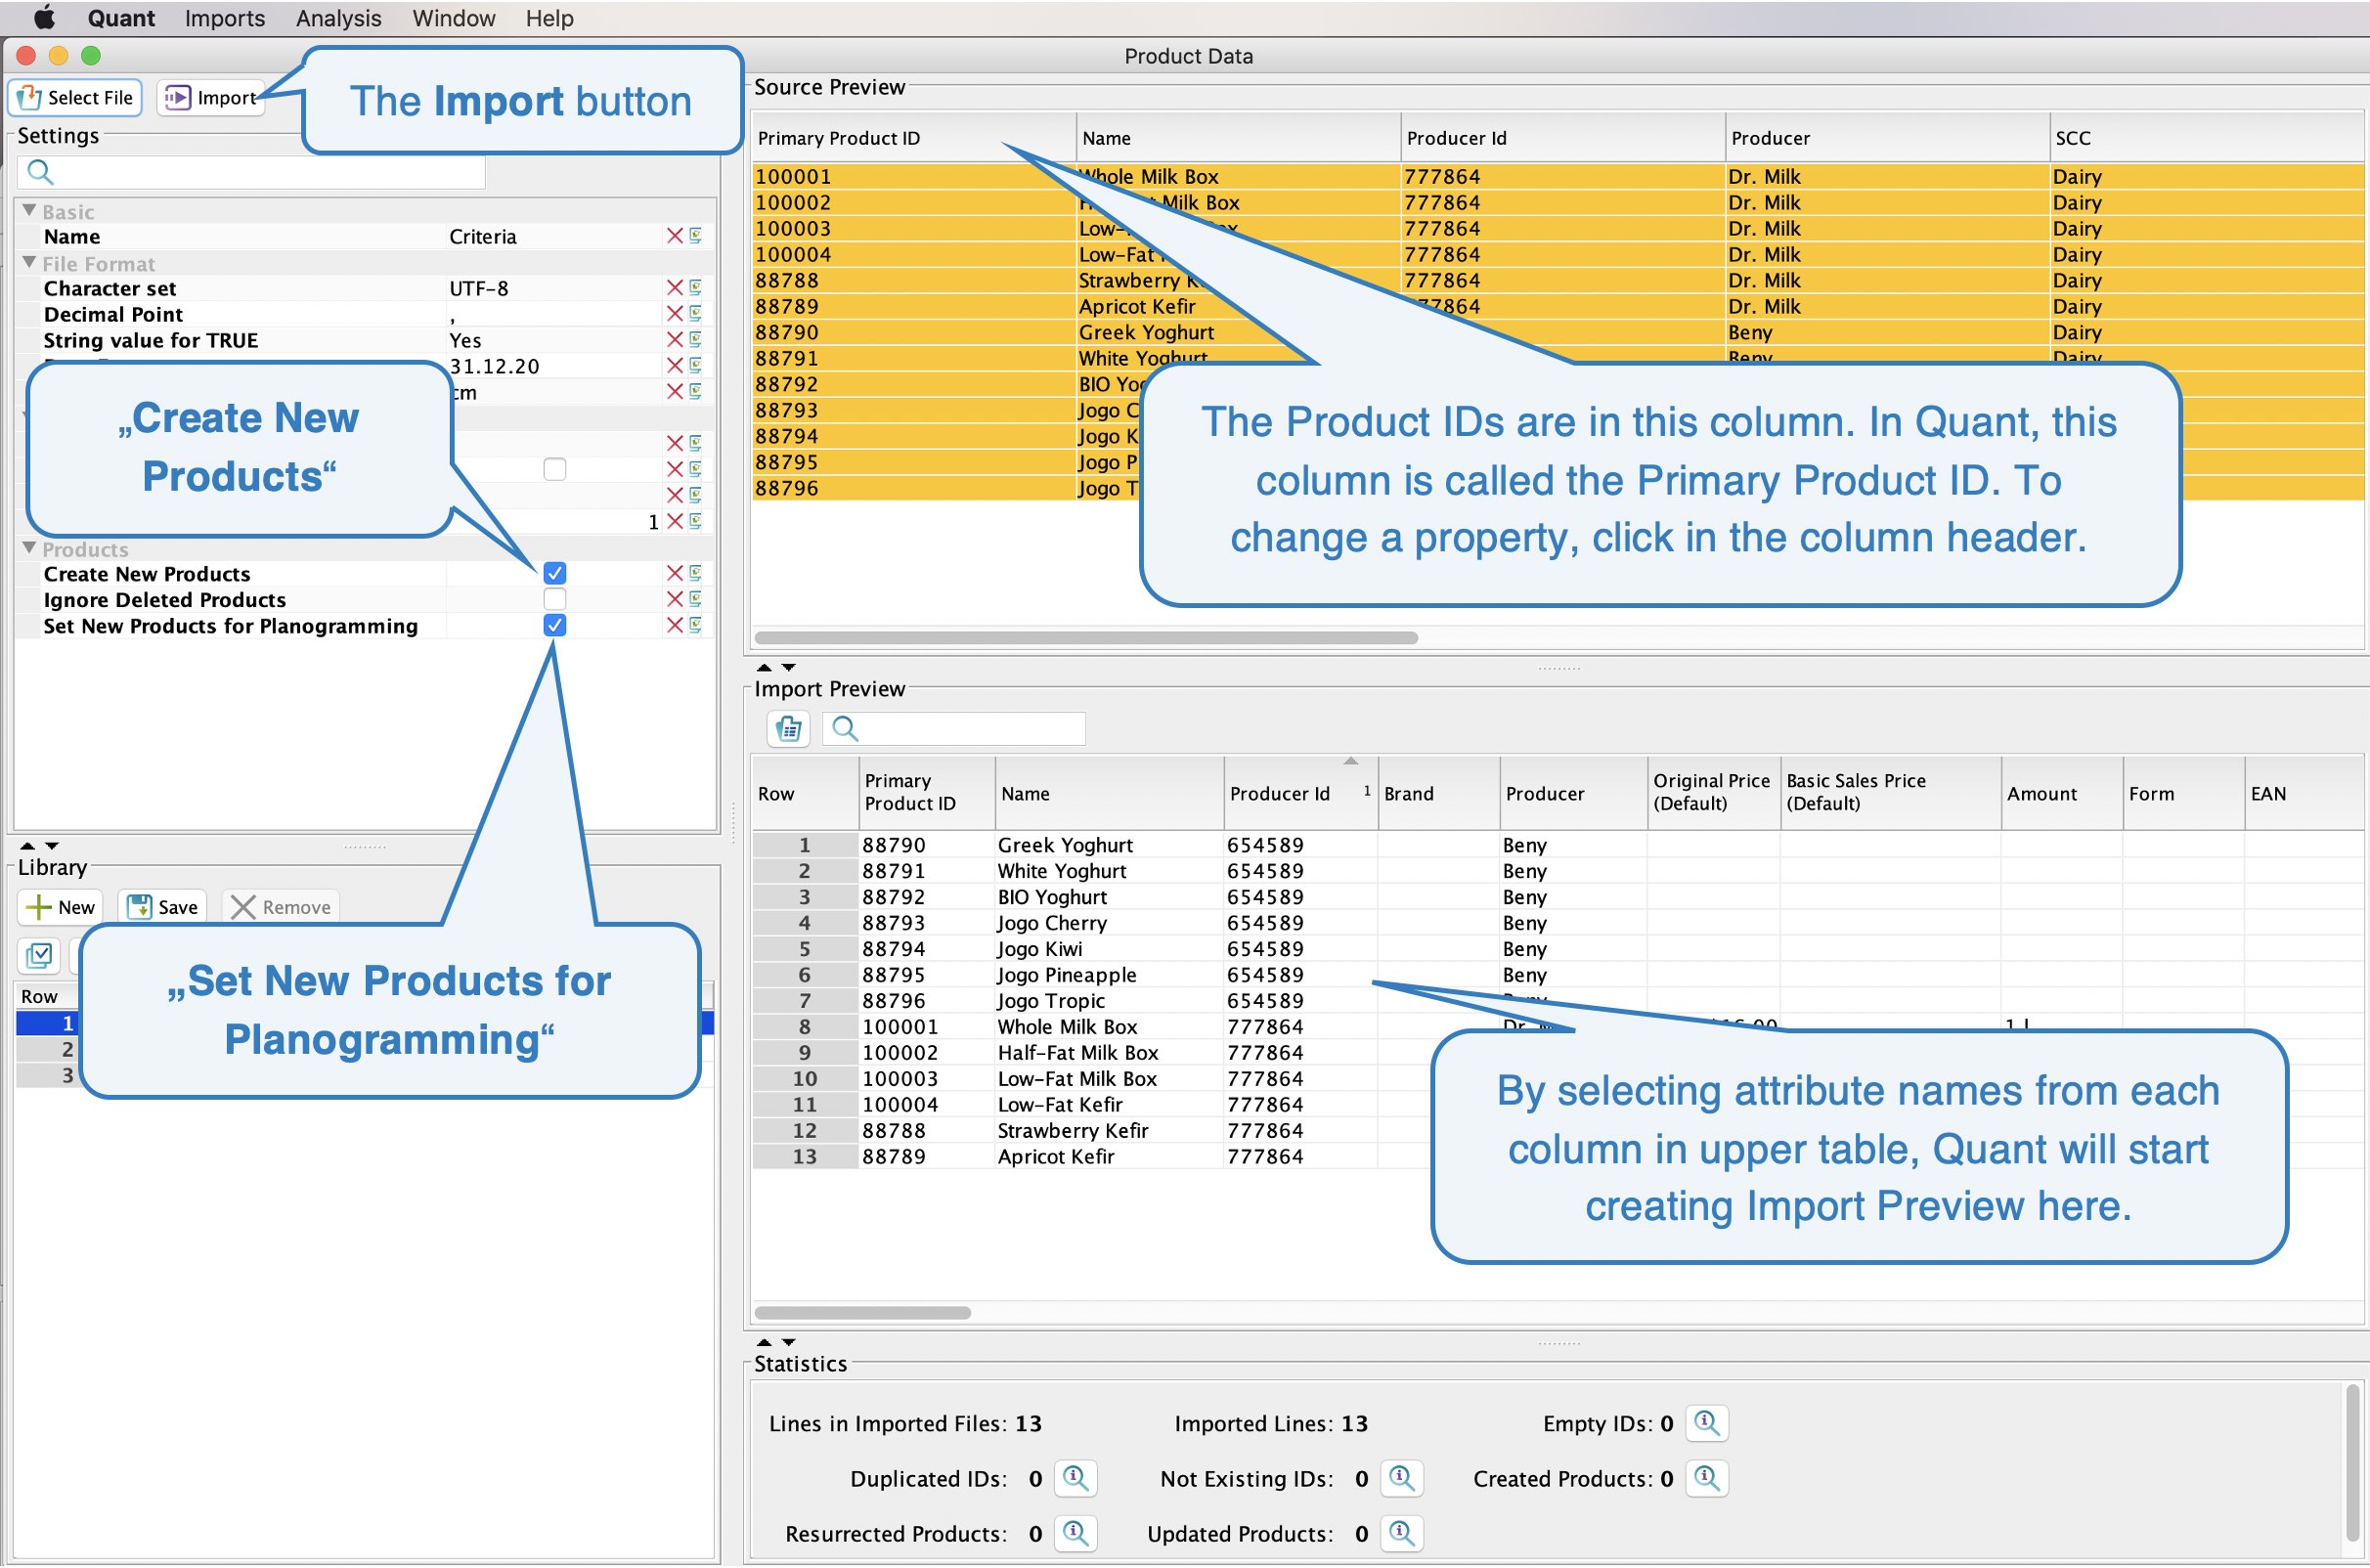This screenshot has height=1568, width=2370.
Task: Inspect Not Existing IDs using magnifier icon
Action: click(x=1402, y=1479)
